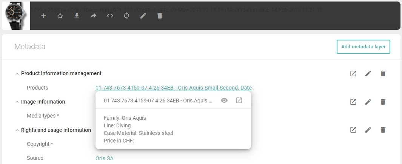Edit asset with toolbar pencil icon

[143, 16]
